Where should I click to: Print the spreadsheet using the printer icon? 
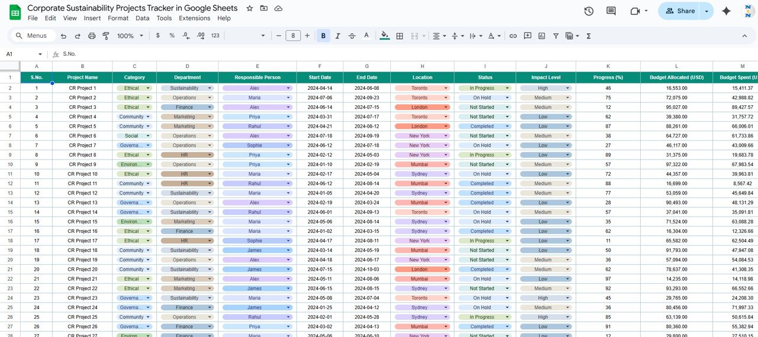click(x=92, y=36)
